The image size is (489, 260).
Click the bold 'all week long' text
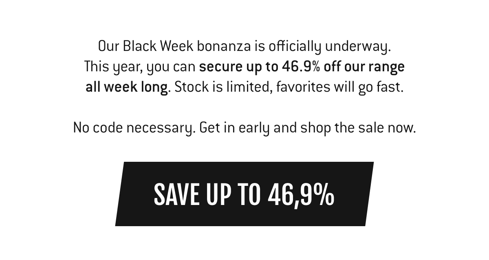pos(127,87)
